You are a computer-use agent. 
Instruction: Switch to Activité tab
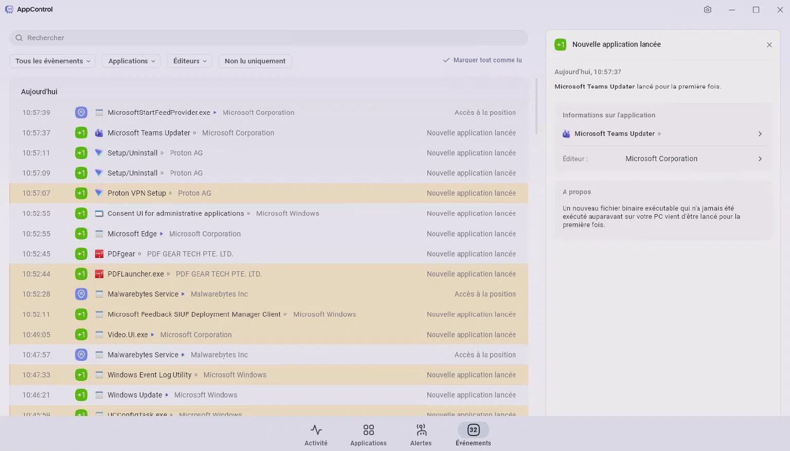point(316,435)
